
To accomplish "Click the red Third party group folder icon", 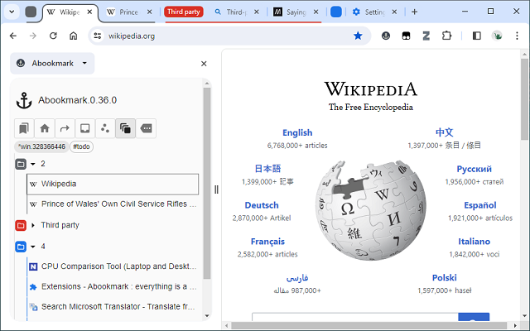I will point(21,225).
